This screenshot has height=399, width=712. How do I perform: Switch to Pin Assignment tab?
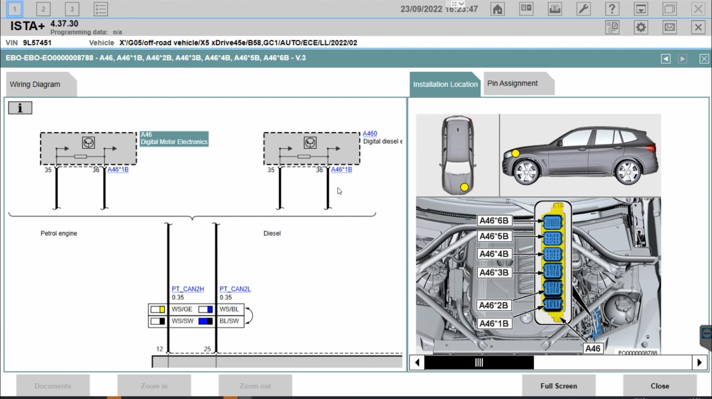tap(513, 83)
